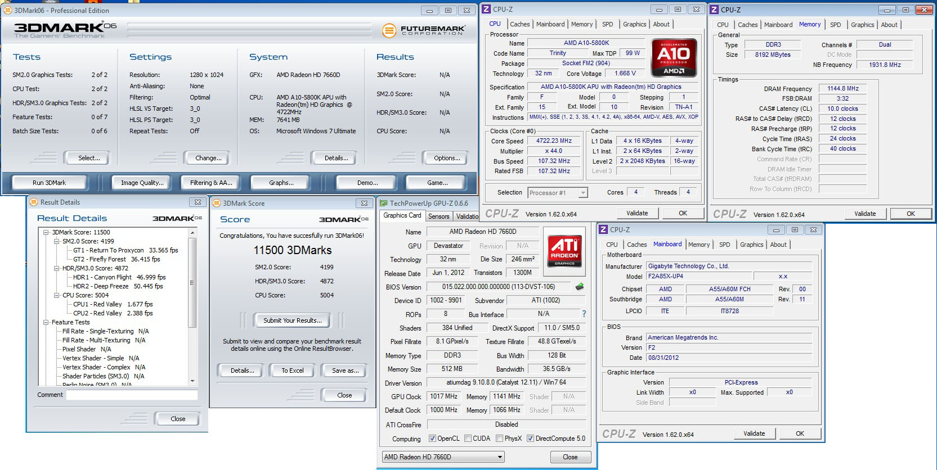Close the 3DMark Score window with X
937x470 pixels.
tap(364, 204)
